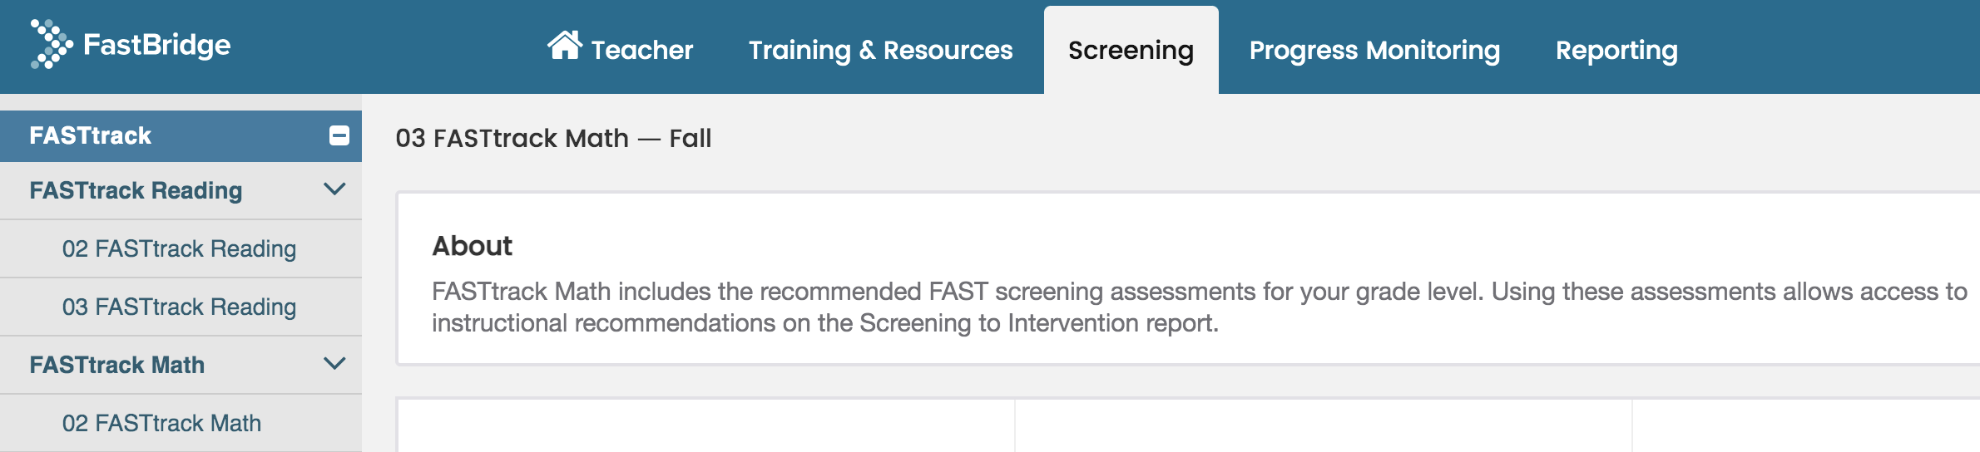Image resolution: width=1980 pixels, height=452 pixels.
Task: Click the 03 FASTtrack Math — Fall heading
Action: tap(553, 138)
